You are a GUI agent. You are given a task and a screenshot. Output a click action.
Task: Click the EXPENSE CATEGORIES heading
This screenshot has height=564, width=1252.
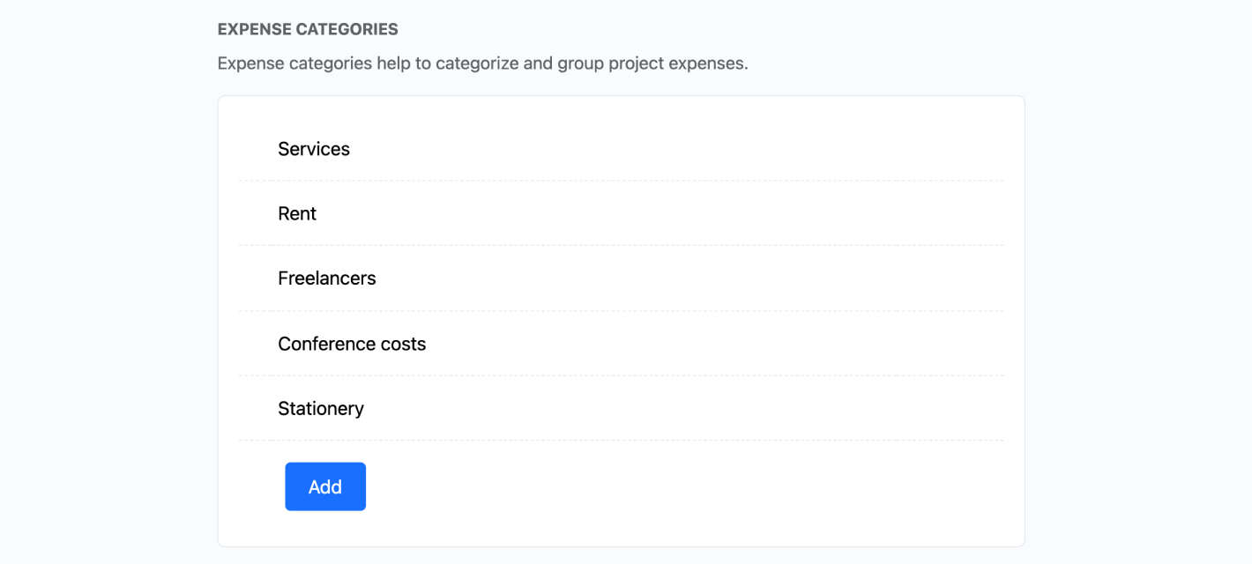click(x=308, y=29)
